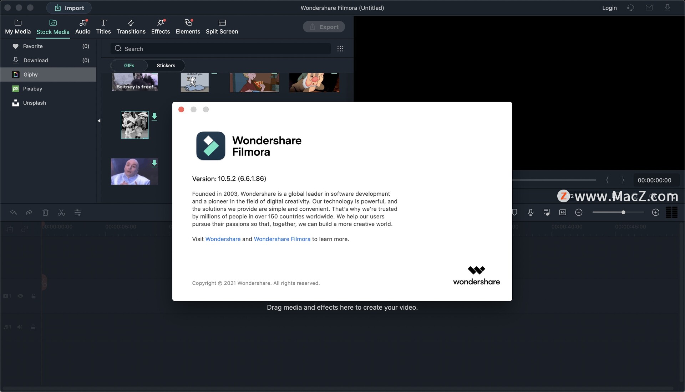Open the Effects tab
685x392 pixels.
point(161,27)
